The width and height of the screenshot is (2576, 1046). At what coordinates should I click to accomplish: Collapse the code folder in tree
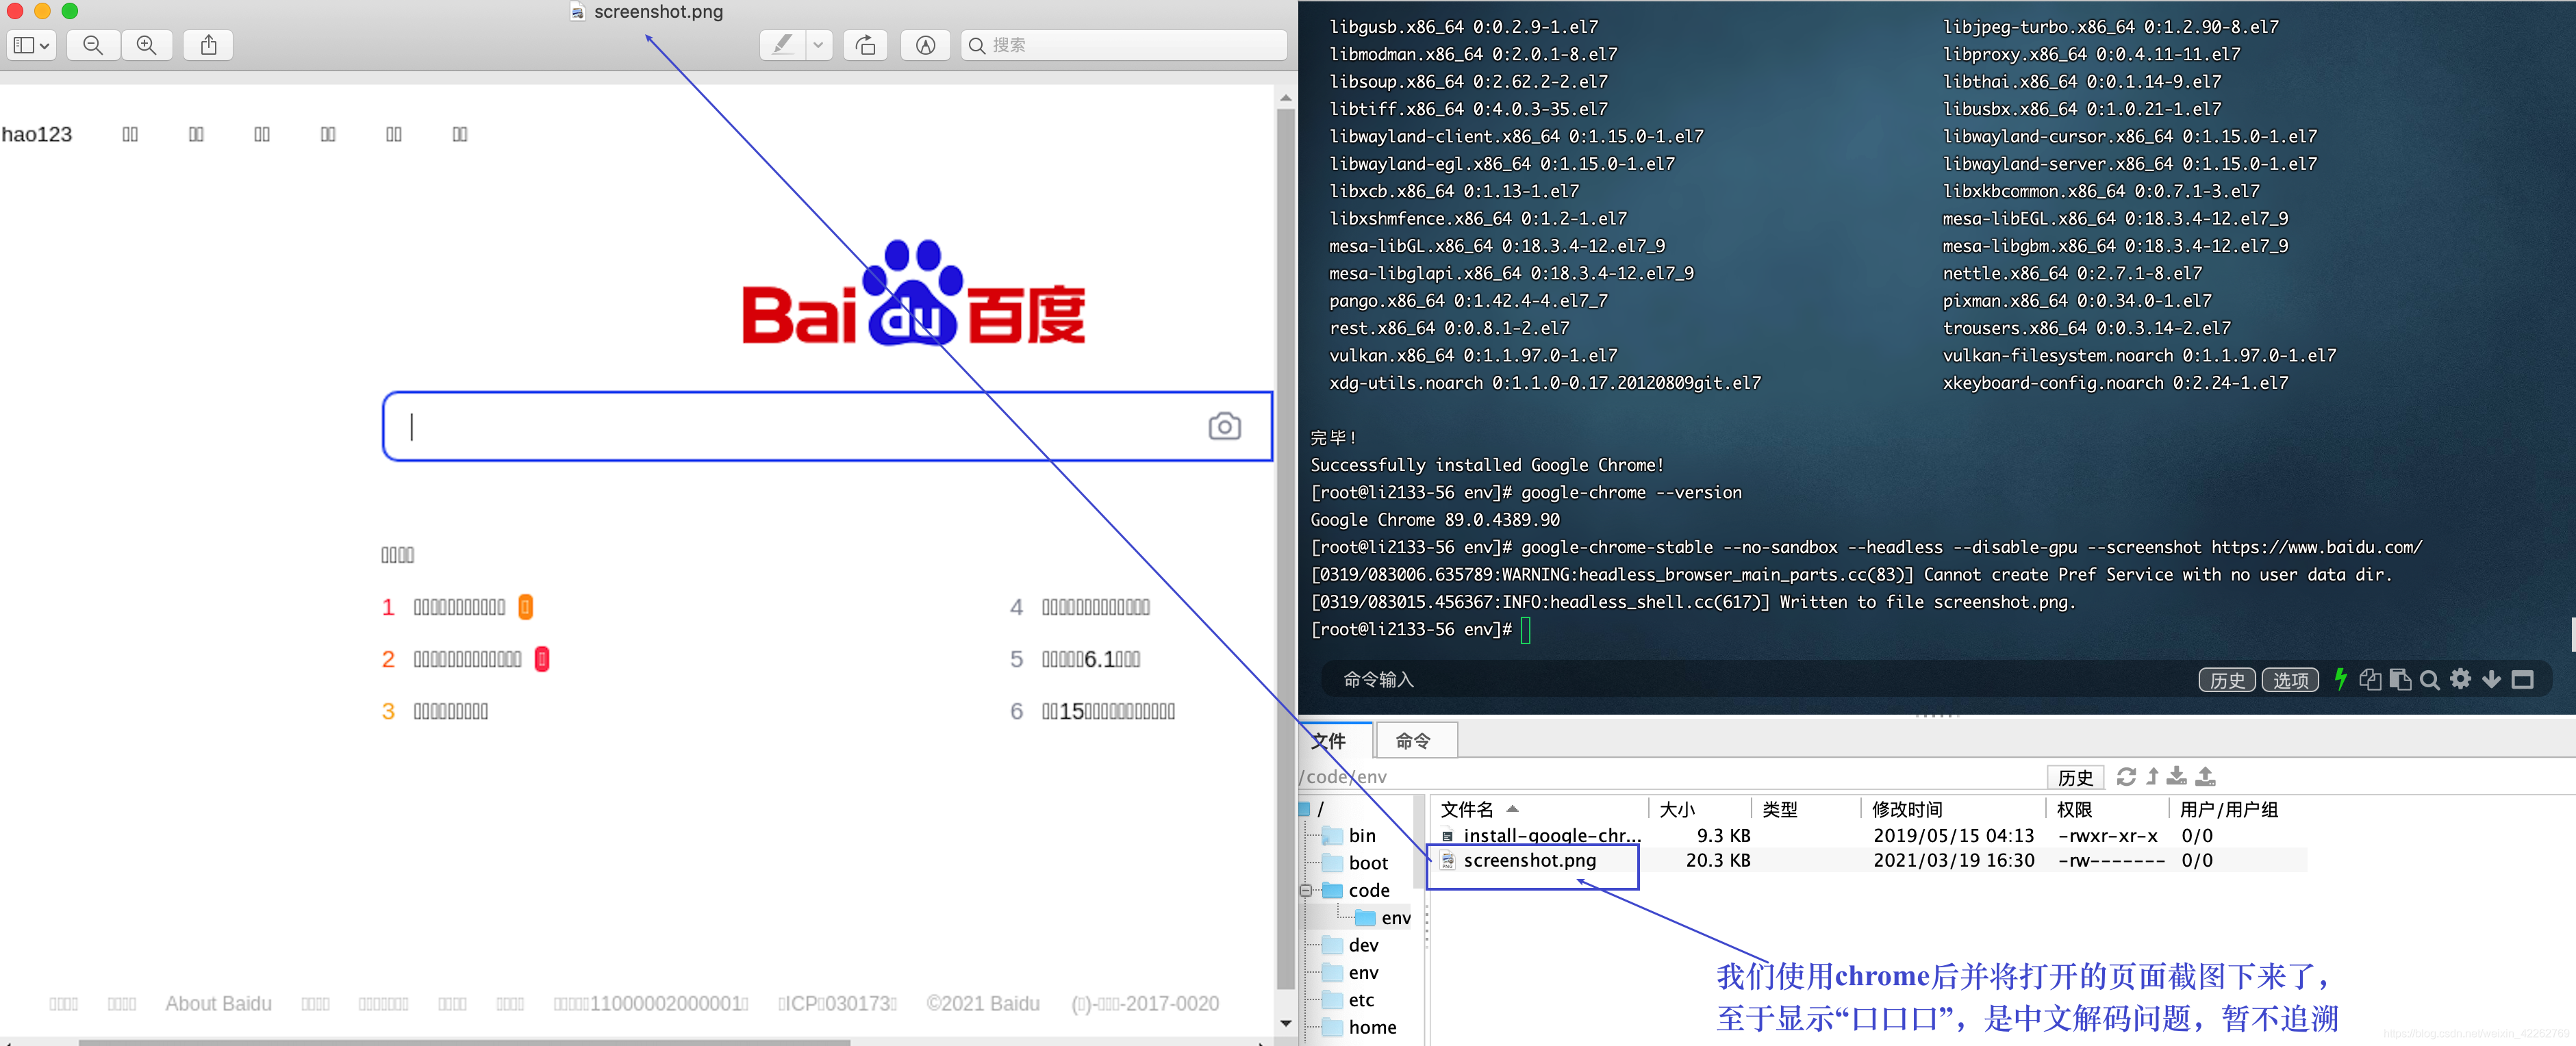1306,890
